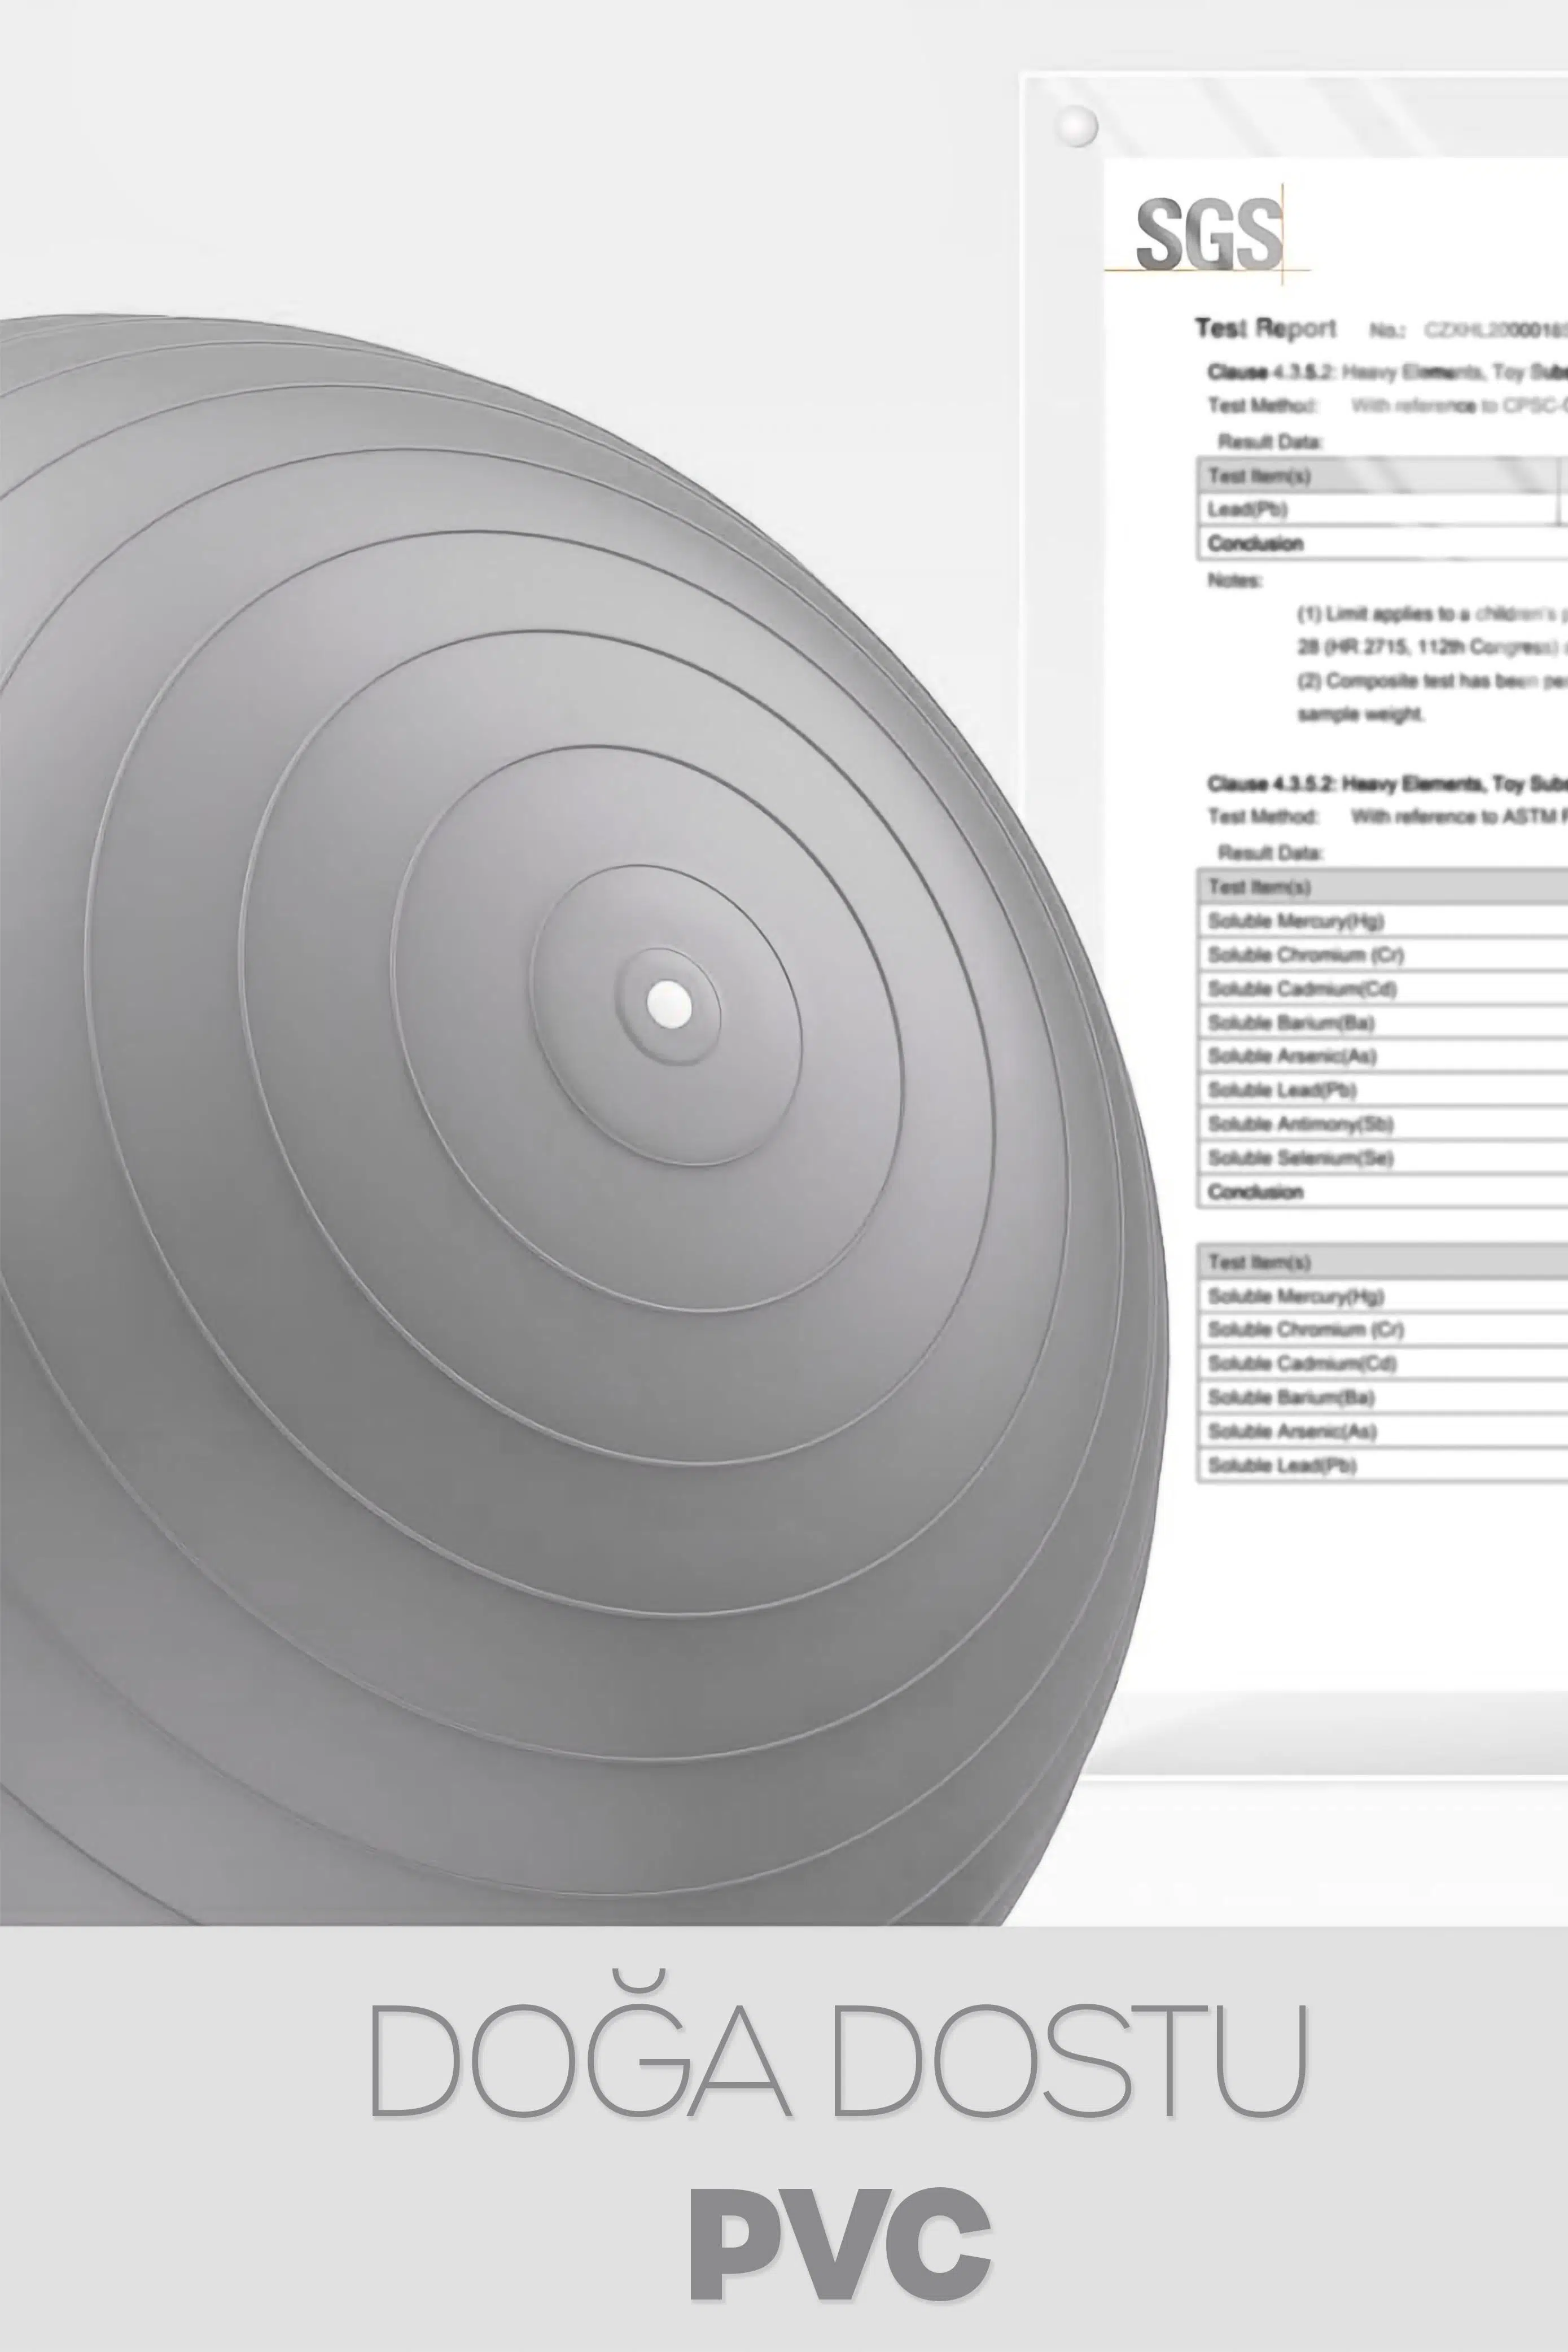The width and height of the screenshot is (1568, 2352).
Task: Click the 'Conclusion' row under Lead(Pb)
Action: (x=1255, y=543)
